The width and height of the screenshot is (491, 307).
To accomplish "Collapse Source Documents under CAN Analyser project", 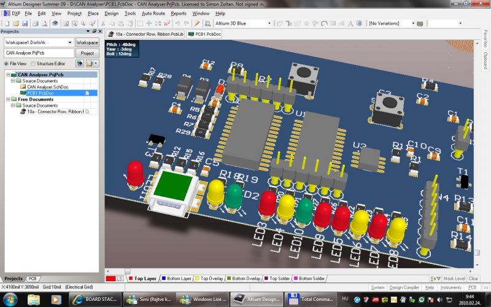I will pos(13,81).
